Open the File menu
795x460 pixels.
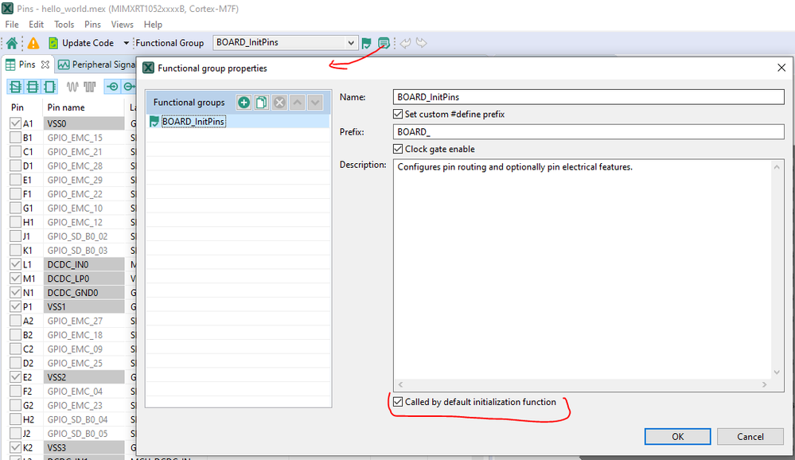(12, 25)
